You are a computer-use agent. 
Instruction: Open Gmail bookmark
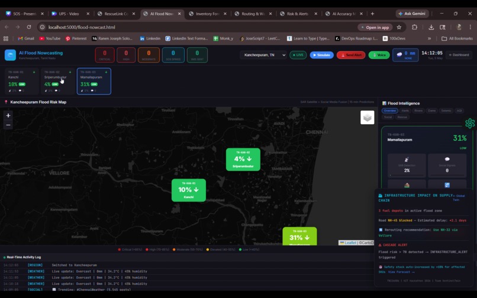click(26, 38)
